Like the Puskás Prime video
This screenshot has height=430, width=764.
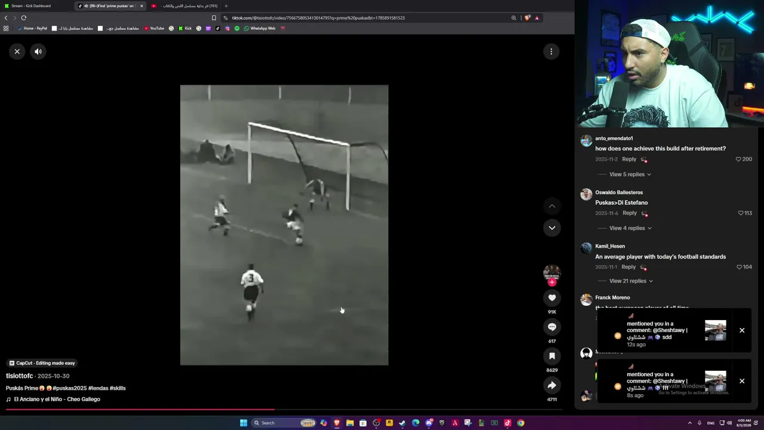(552, 297)
